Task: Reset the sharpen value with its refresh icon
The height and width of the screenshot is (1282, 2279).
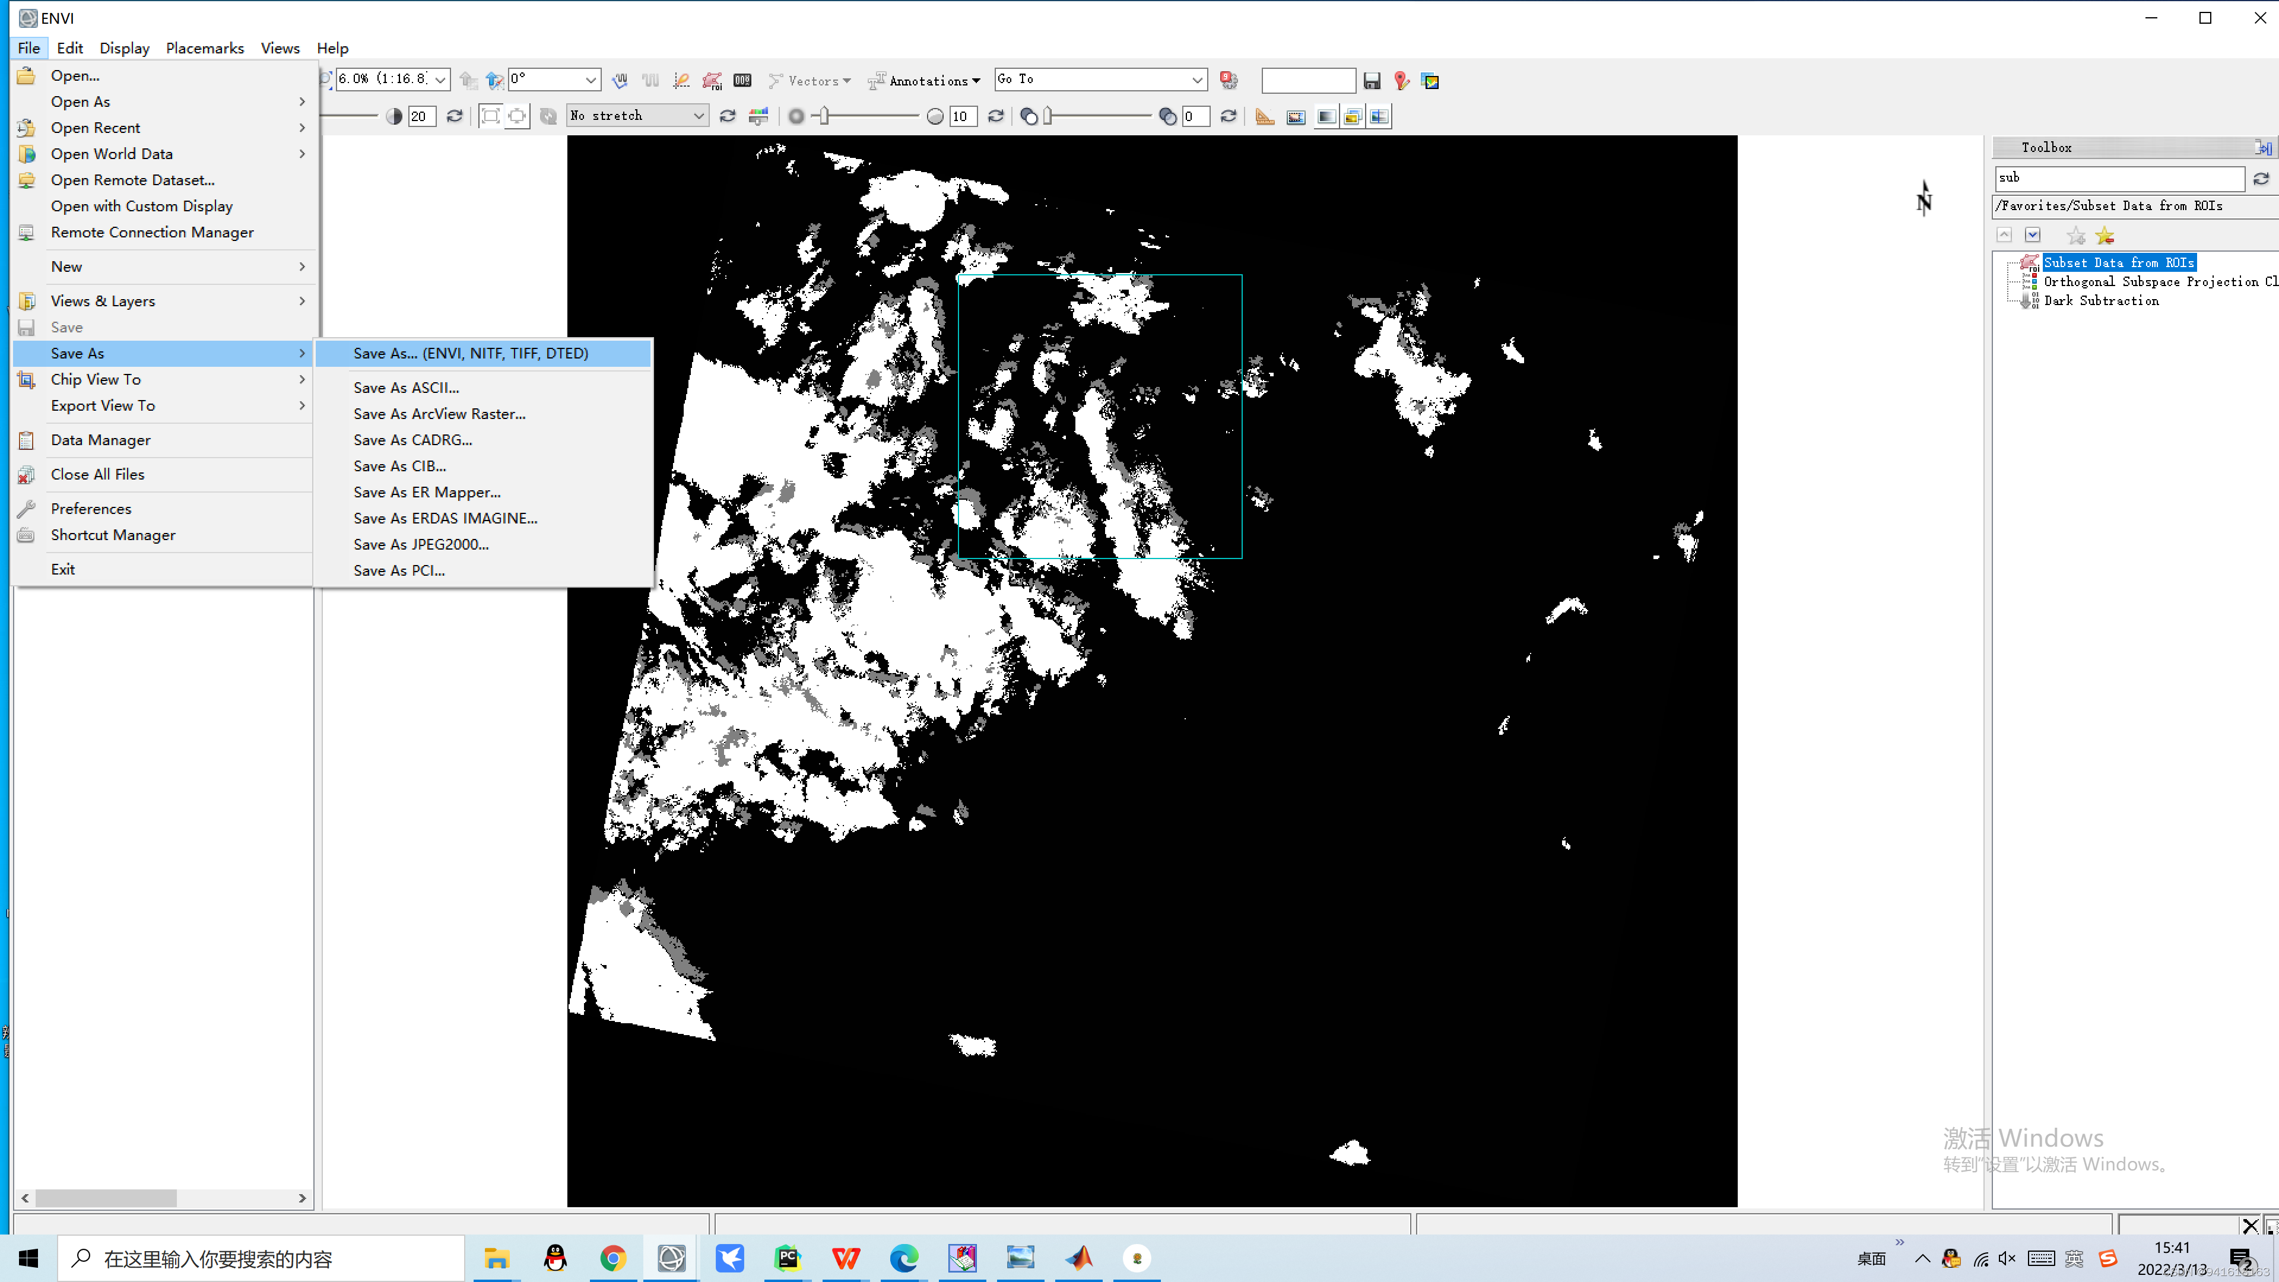Action: 995,116
